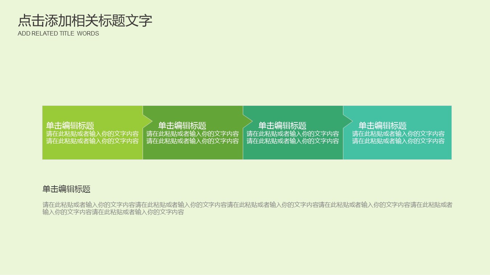Click the main title "点击添加相关标题文字"
This screenshot has height=275, width=490.
click(85, 21)
